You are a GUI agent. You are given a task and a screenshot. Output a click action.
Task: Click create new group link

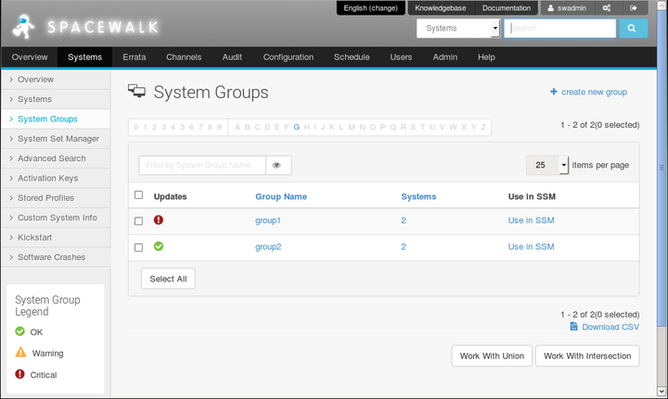coord(594,92)
